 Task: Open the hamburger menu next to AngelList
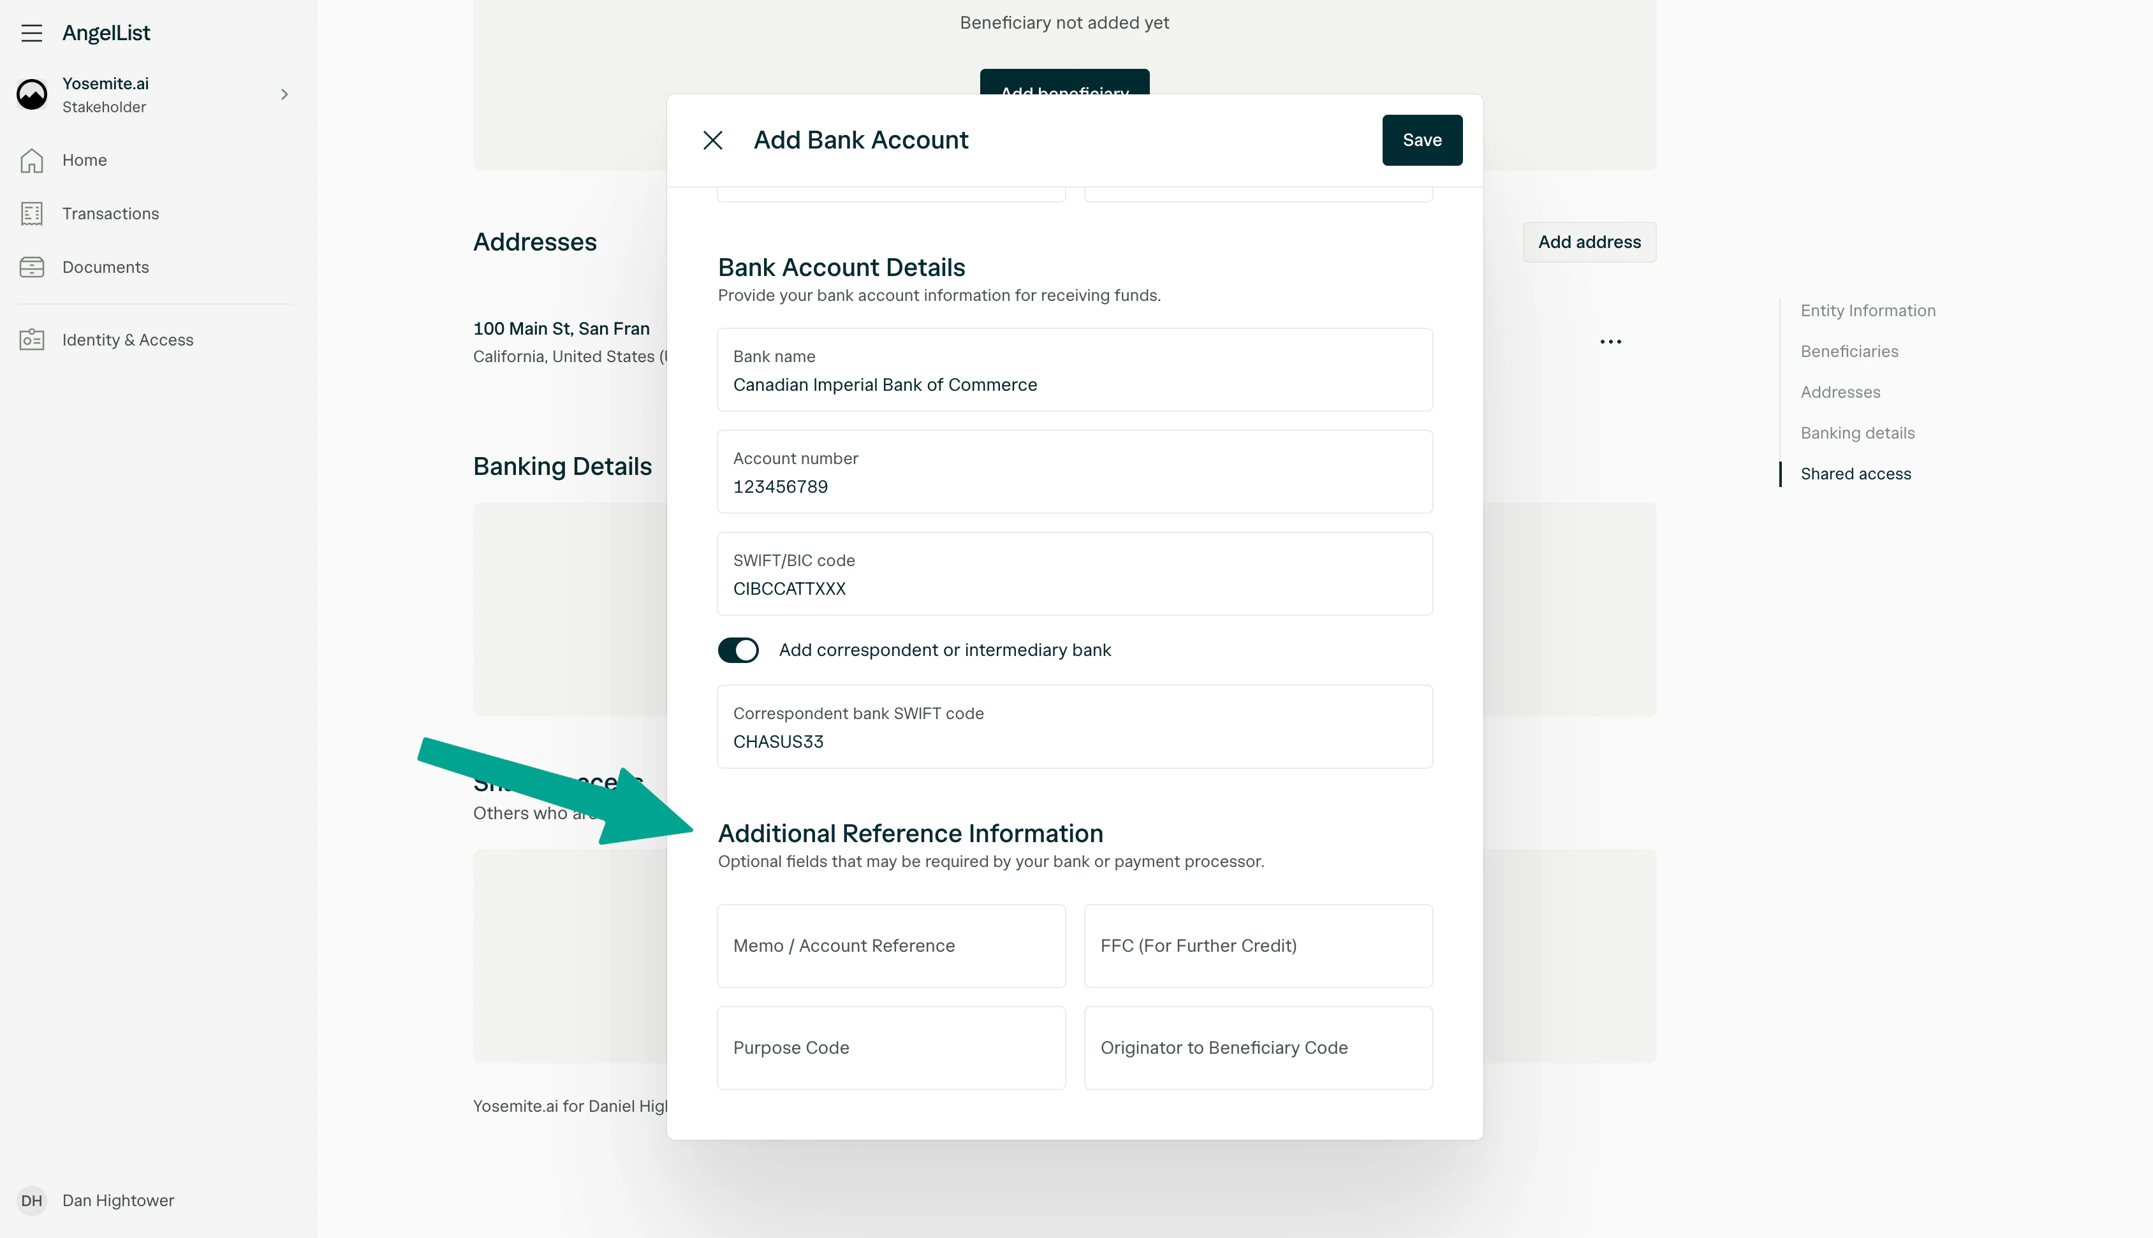coord(31,33)
